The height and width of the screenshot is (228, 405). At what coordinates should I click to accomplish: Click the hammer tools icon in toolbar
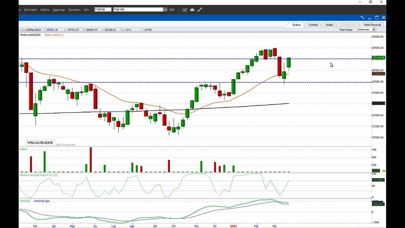point(200,9)
